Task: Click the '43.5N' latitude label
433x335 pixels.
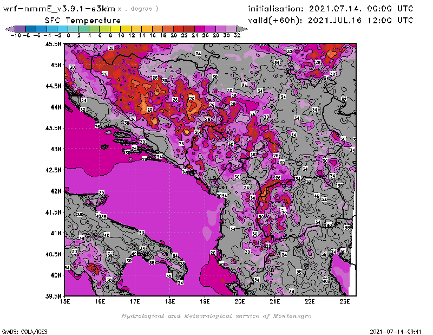Action: 53,128
